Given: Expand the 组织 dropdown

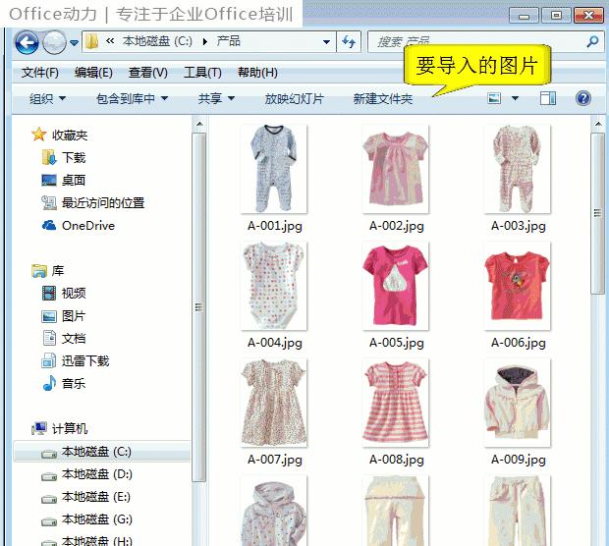Looking at the screenshot, I should tap(47, 98).
